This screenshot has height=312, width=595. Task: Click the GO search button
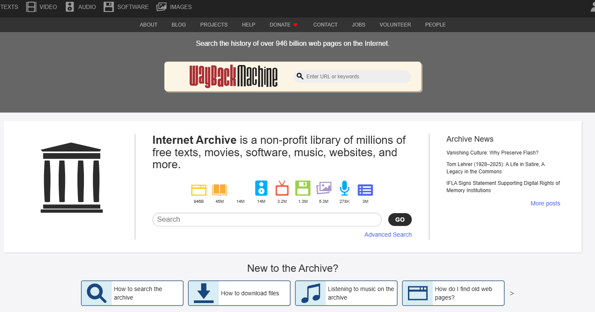pyautogui.click(x=399, y=219)
